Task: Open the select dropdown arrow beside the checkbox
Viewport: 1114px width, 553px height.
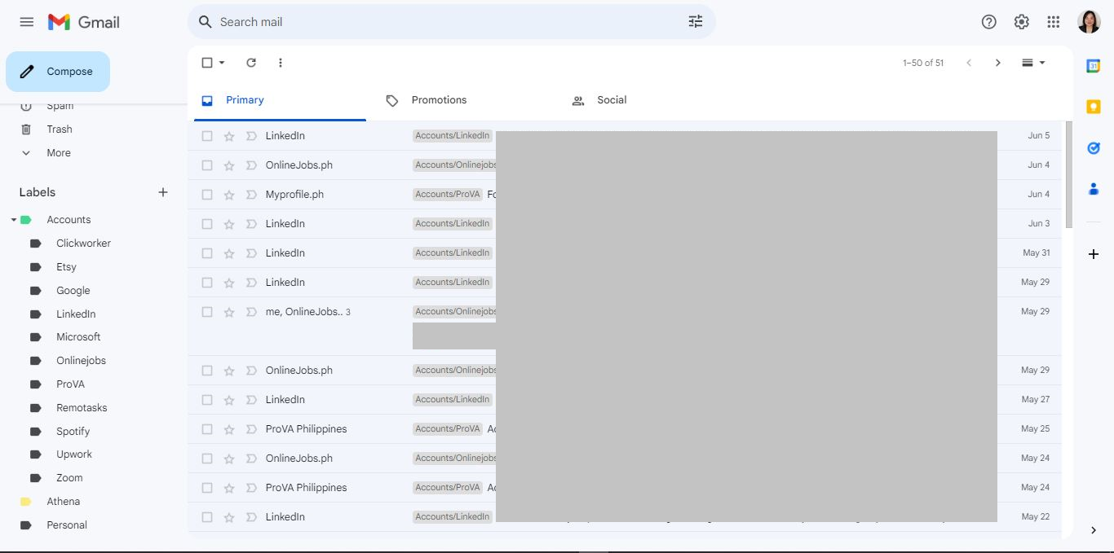Action: point(222,63)
